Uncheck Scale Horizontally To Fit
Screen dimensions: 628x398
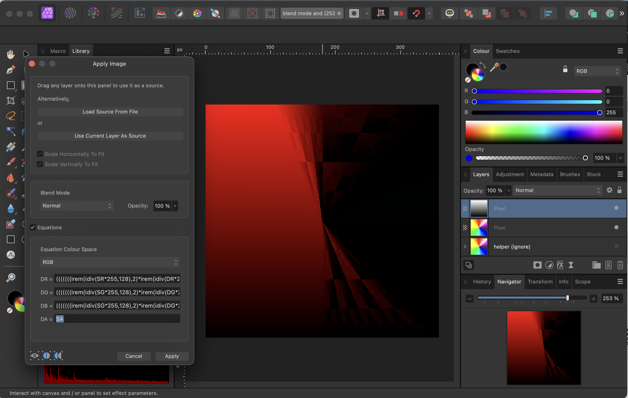(x=40, y=154)
